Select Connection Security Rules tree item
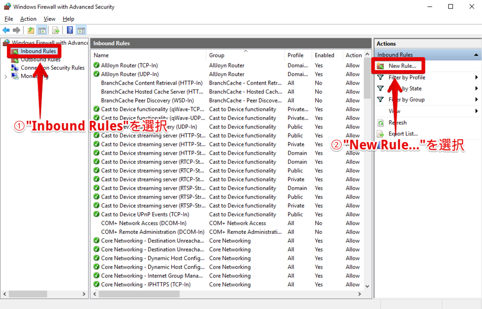482x309 pixels. point(53,68)
